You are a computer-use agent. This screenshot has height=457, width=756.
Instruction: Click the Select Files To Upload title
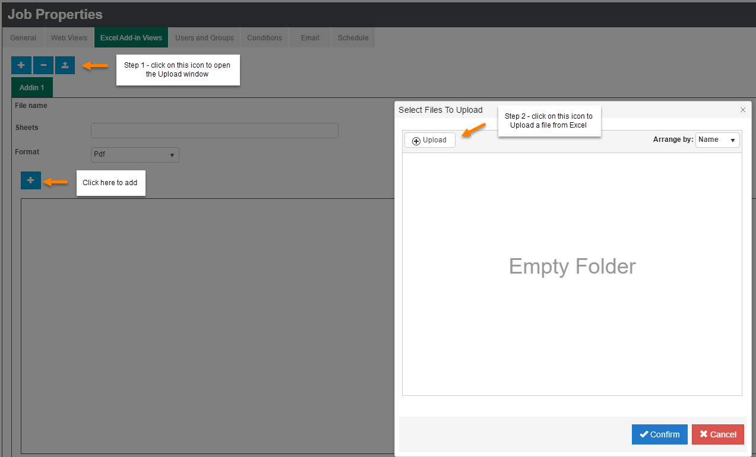[x=441, y=110]
